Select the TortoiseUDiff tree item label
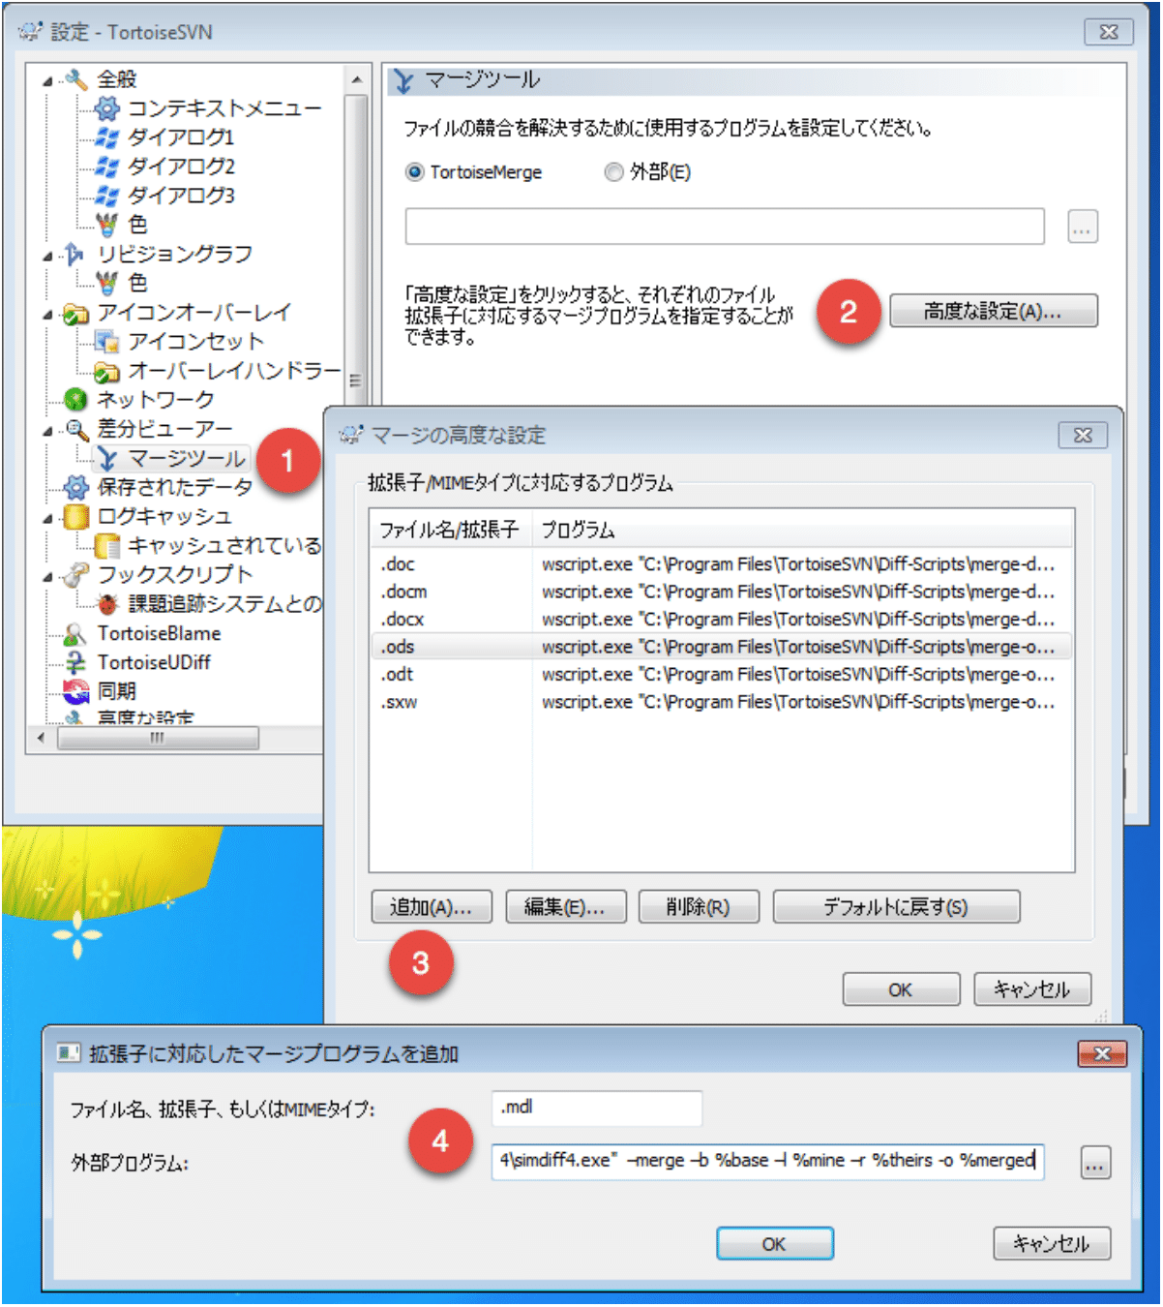Screen dimensions: 1163x1307 coord(154,663)
